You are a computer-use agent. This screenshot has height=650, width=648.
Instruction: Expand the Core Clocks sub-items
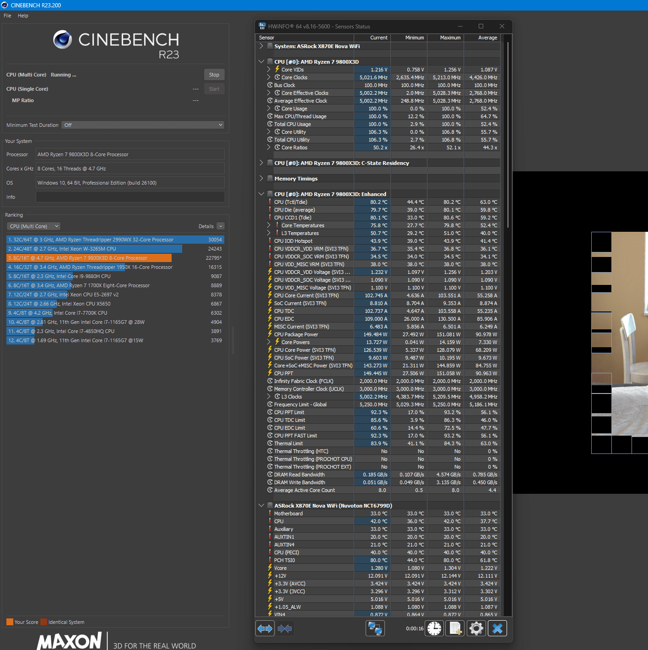tap(269, 77)
